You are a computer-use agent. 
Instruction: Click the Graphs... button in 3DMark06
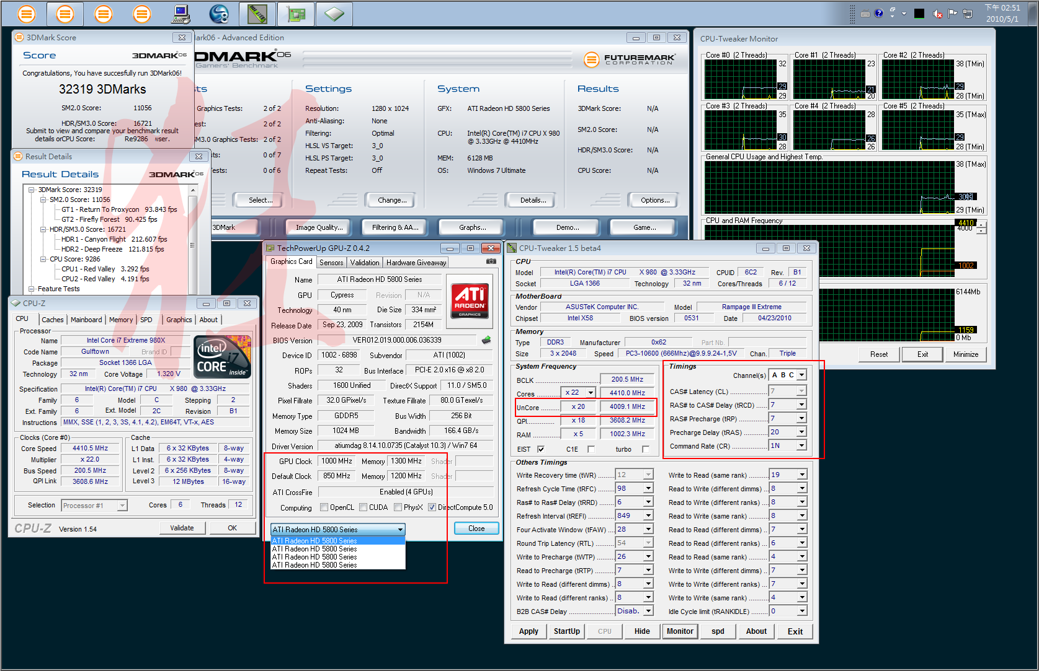pos(472,227)
